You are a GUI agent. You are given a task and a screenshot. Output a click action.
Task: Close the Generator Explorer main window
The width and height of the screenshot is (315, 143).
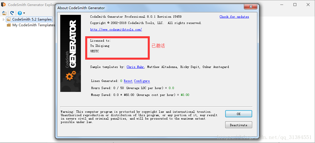click(308, 5)
